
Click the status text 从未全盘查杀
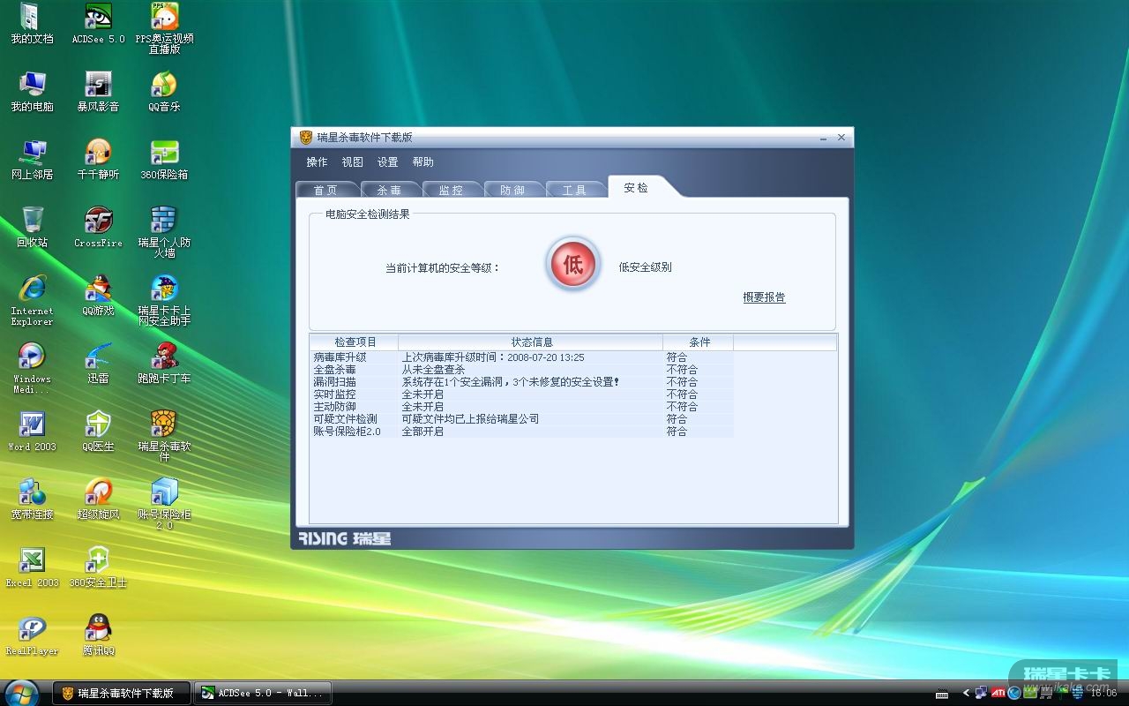pyautogui.click(x=433, y=370)
